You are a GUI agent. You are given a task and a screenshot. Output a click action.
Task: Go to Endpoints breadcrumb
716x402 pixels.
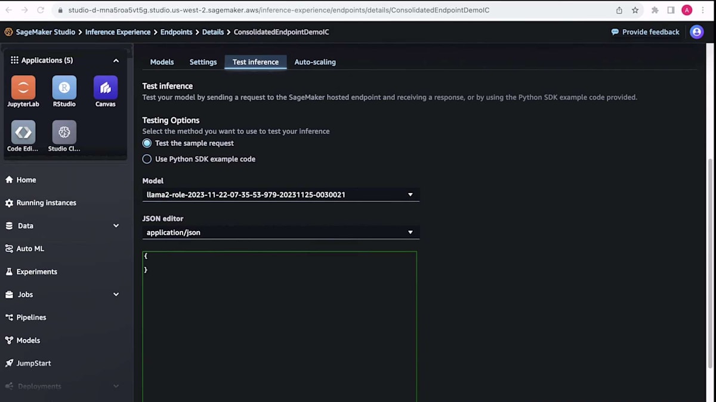(176, 32)
